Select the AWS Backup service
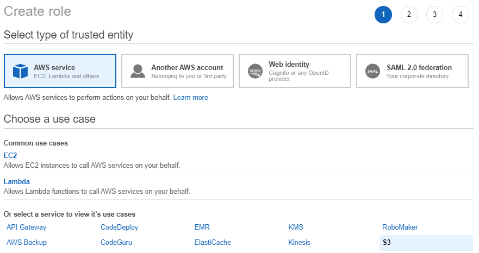479x253 pixels. click(27, 242)
